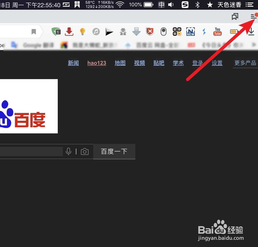This screenshot has width=258, height=247.
Task: Click the NEW screenshot extension icon
Action: pyautogui.click(x=190, y=31)
